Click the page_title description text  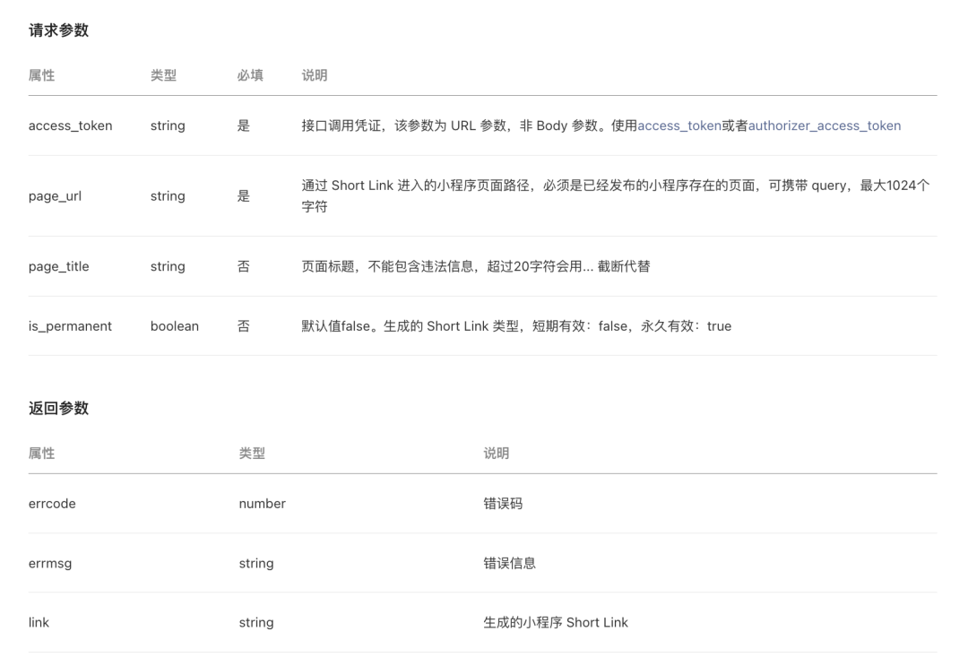475,266
